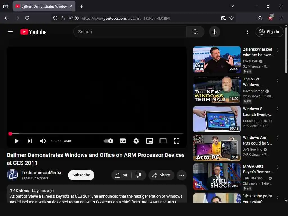
Task: Bookmark this page with the star
Action: tap(231, 18)
